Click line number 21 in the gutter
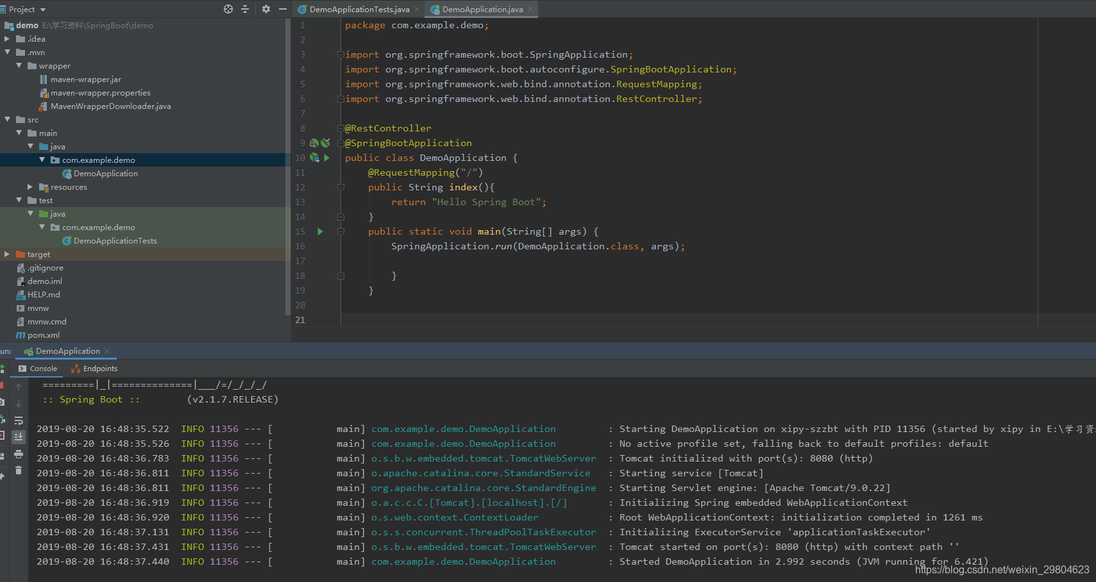Image resolution: width=1096 pixels, height=582 pixels. click(x=300, y=320)
